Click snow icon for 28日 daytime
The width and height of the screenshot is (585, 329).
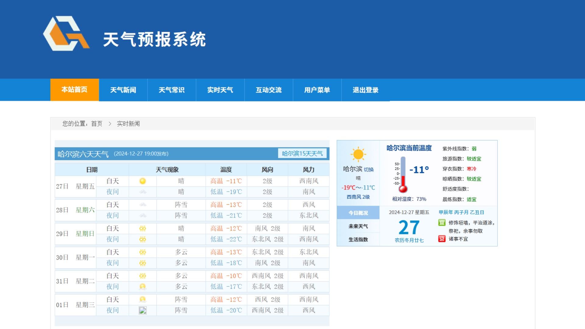coord(143,205)
